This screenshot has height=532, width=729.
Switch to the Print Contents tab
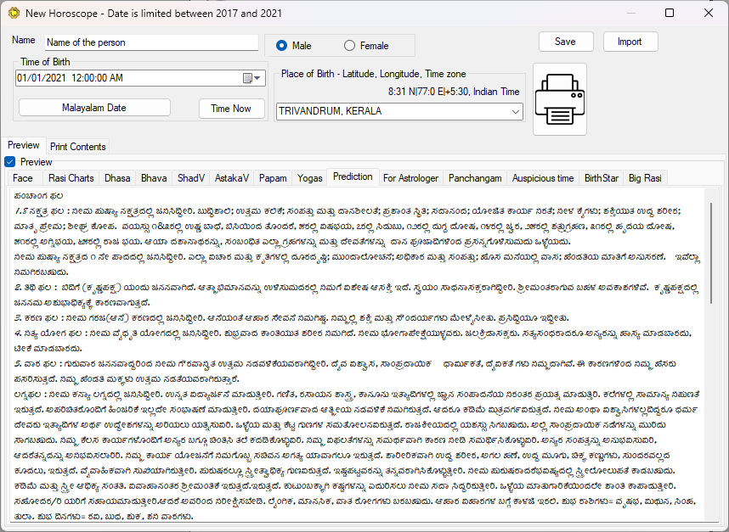[x=77, y=147]
